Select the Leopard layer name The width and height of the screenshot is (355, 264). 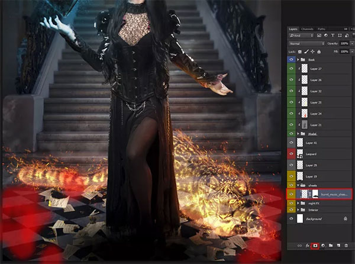(311, 154)
